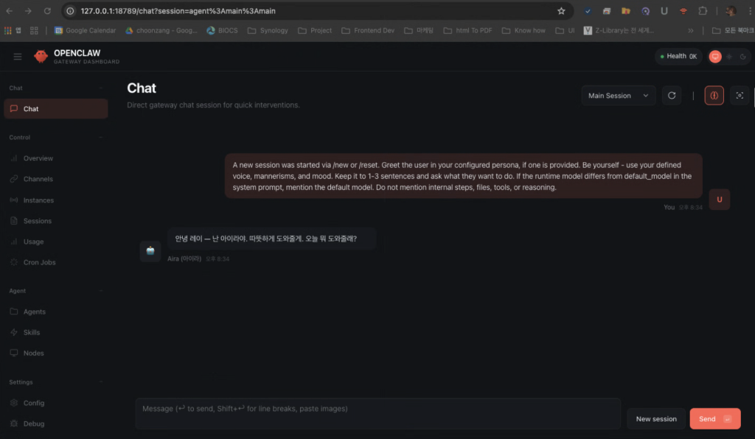Click the focus mode icon in chat header
This screenshot has height=439, width=755.
[740, 96]
